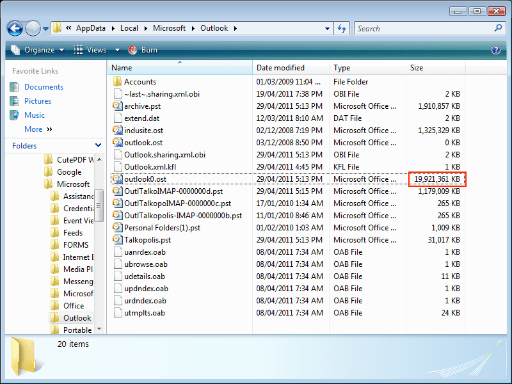This screenshot has height=384, width=512.
Task: Select the OutlTalkopoIMAP-0000000c.pst icon
Action: coord(118,203)
